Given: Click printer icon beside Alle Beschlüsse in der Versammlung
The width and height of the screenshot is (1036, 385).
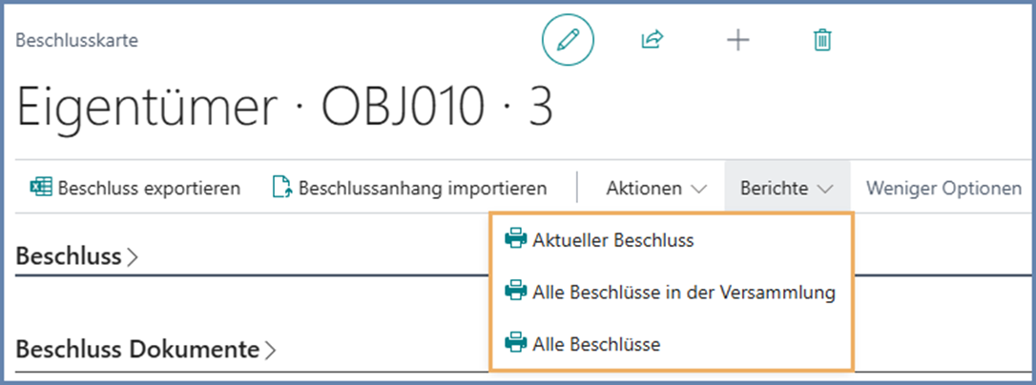Looking at the screenshot, I should (515, 293).
